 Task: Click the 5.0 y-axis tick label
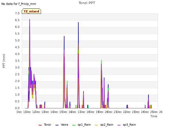tap(17, 40)
